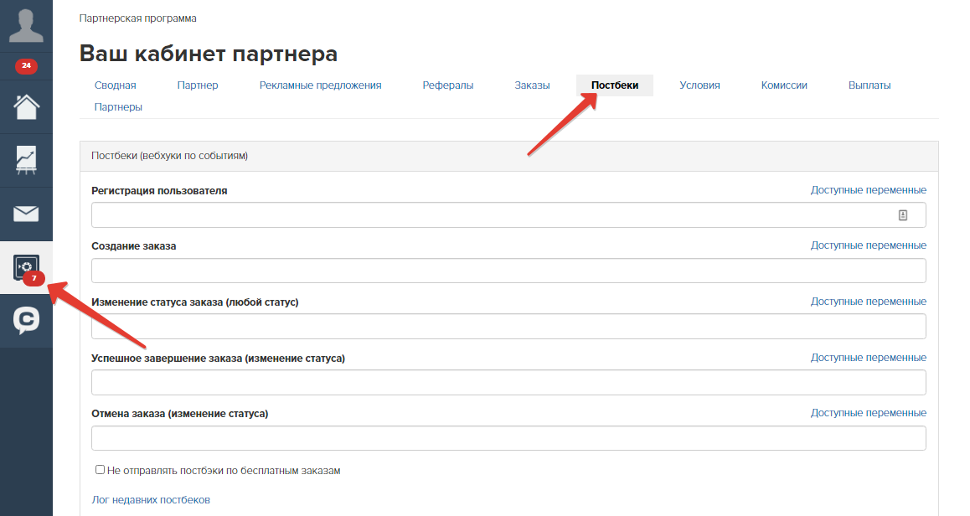Go to home icon in sidebar

(x=26, y=107)
